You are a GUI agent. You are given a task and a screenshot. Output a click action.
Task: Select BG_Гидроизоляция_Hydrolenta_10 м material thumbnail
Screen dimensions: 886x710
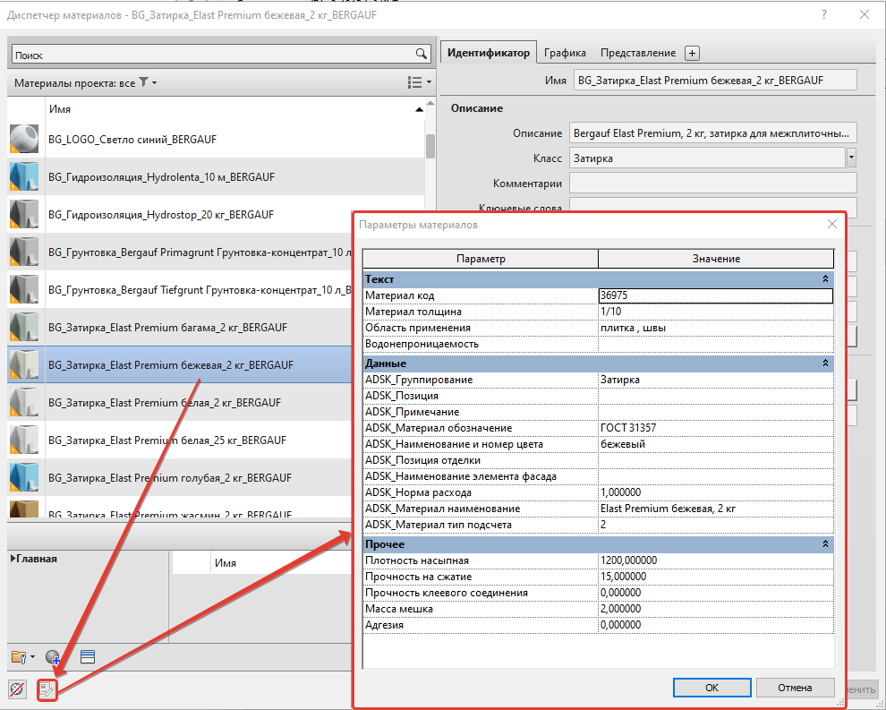click(24, 176)
